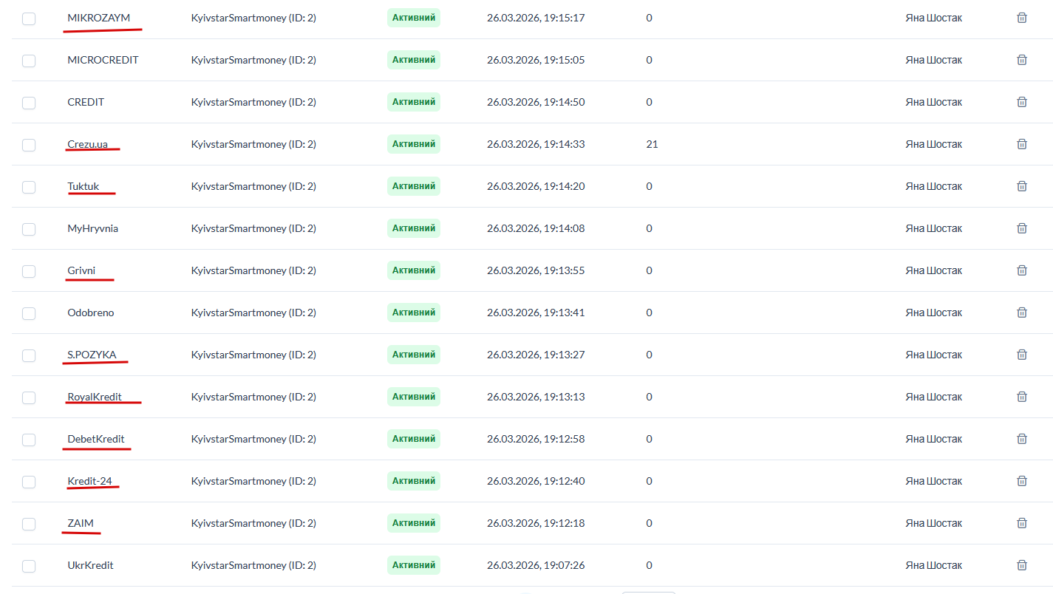Remove the CREDIT entry via trash icon

1022,102
